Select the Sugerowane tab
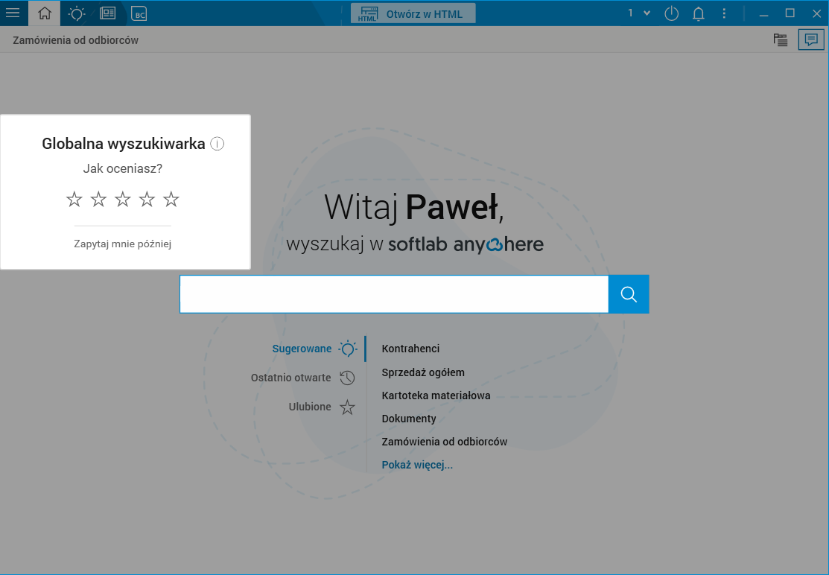The image size is (829, 575). [x=302, y=349]
